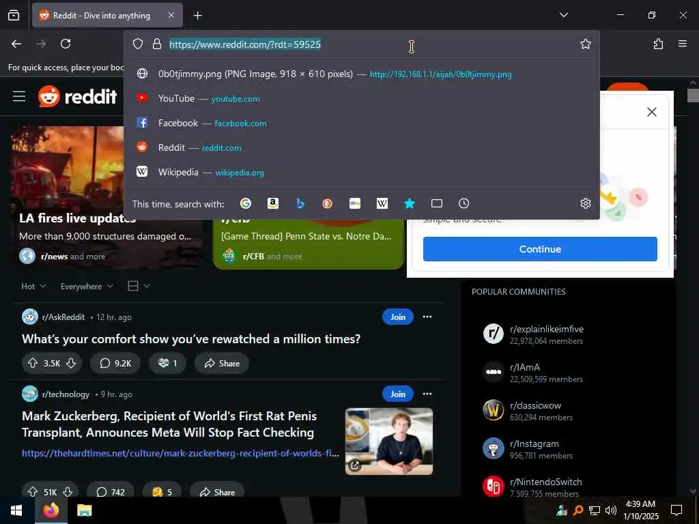Open the Hot sort dropdown

(x=33, y=286)
